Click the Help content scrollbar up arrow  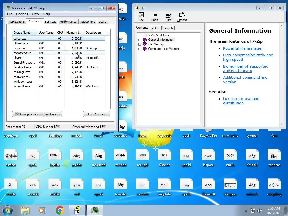pyautogui.click(x=282, y=26)
